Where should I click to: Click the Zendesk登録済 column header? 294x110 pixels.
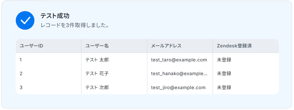246,46
